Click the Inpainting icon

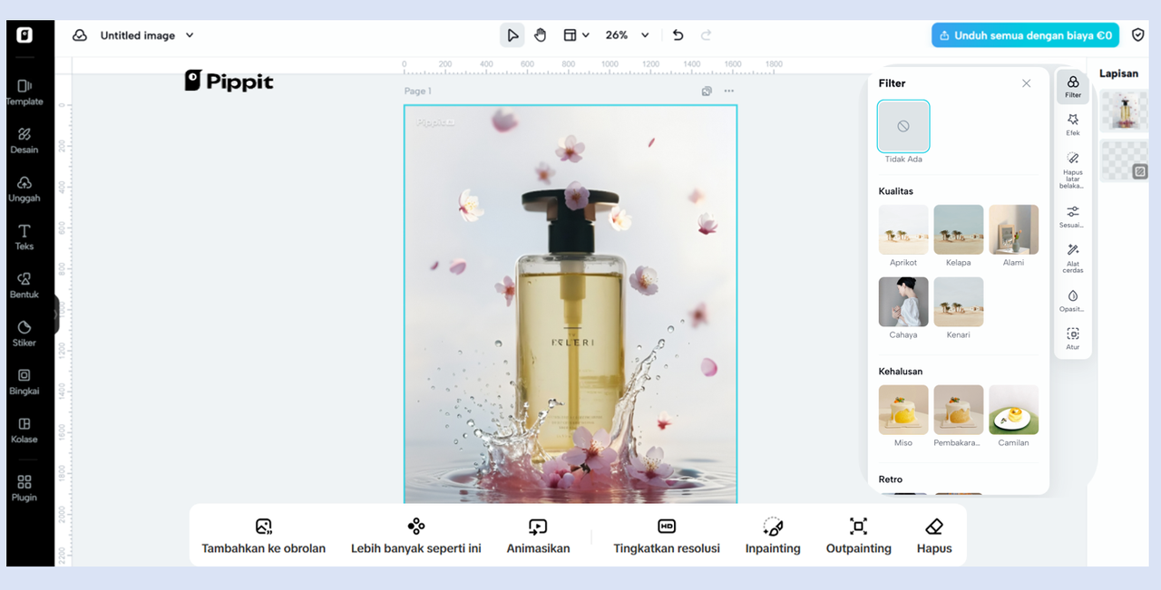click(x=773, y=527)
